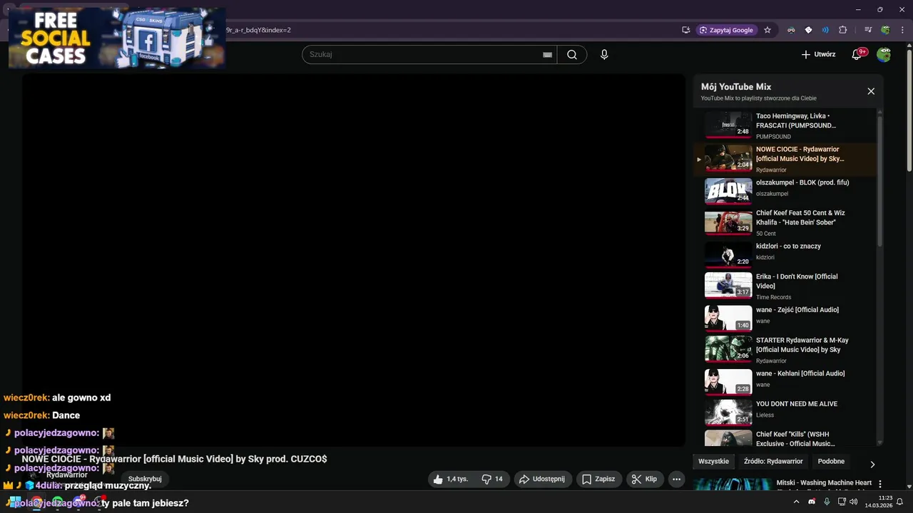
Task: Click the YouTube search magnifier button
Action: click(x=572, y=54)
